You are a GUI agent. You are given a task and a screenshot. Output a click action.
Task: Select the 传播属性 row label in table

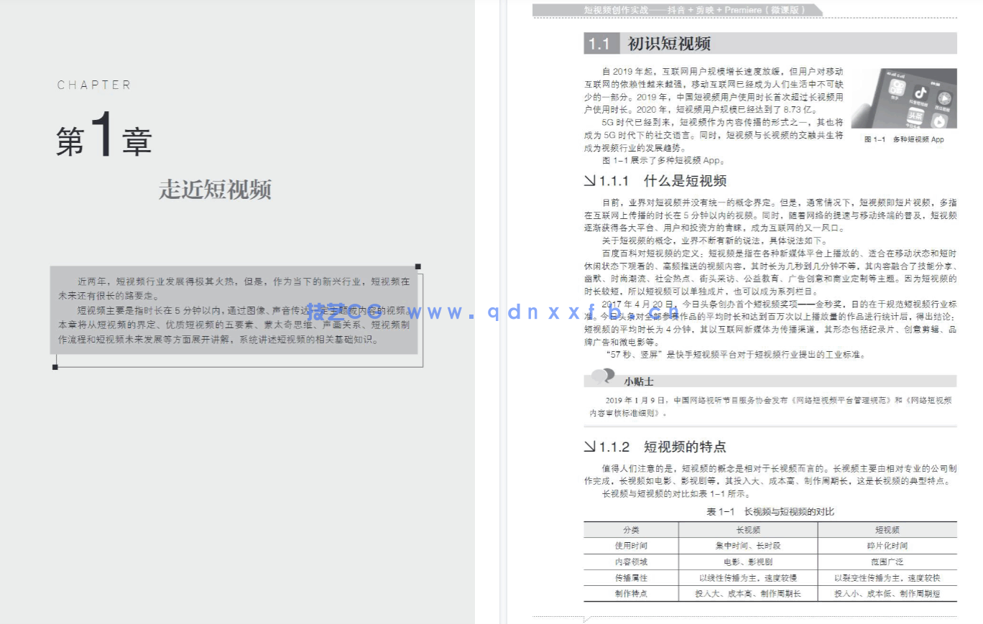tap(631, 577)
